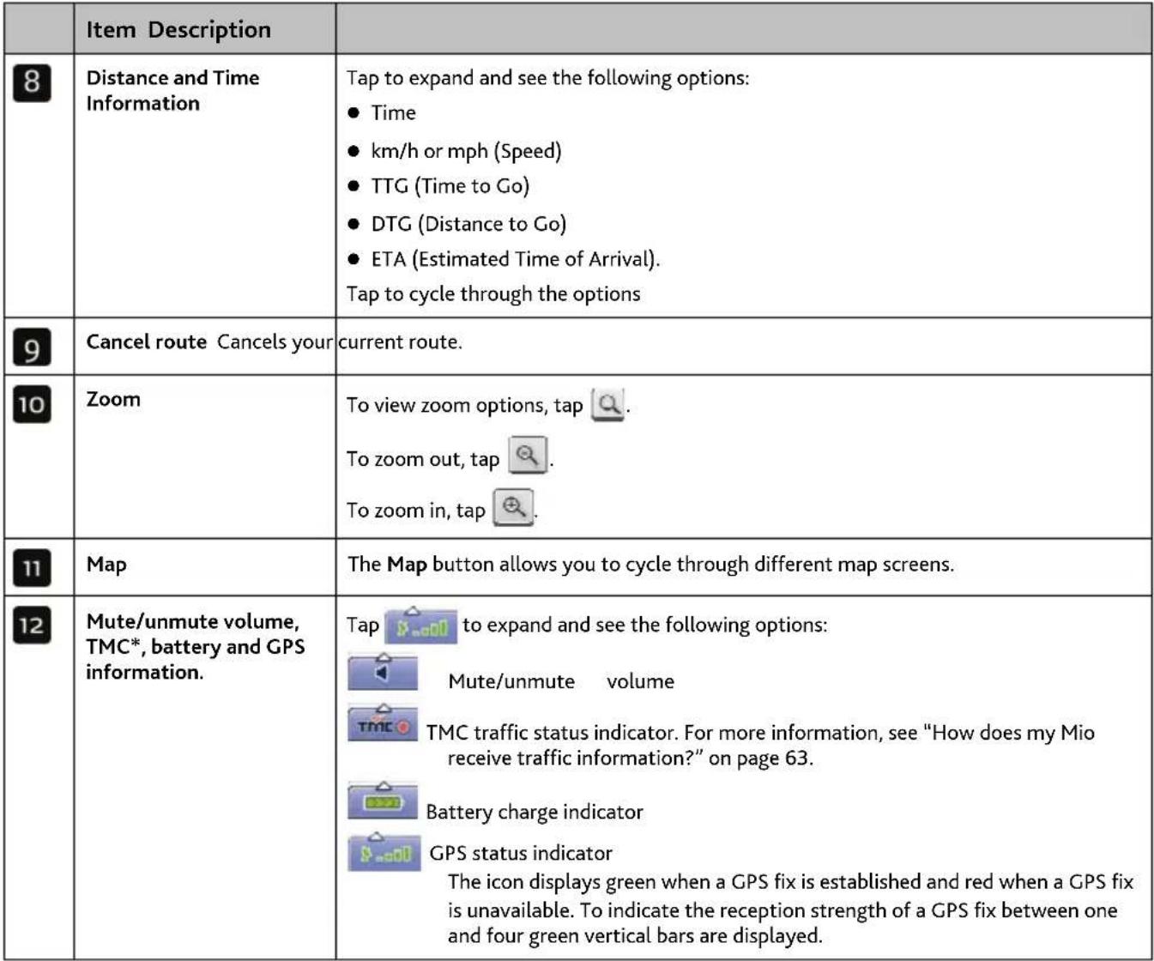The height and width of the screenshot is (961, 1154).
Task: Click 'Tap to expand and see the following options:' in row 8
Action: point(547,78)
